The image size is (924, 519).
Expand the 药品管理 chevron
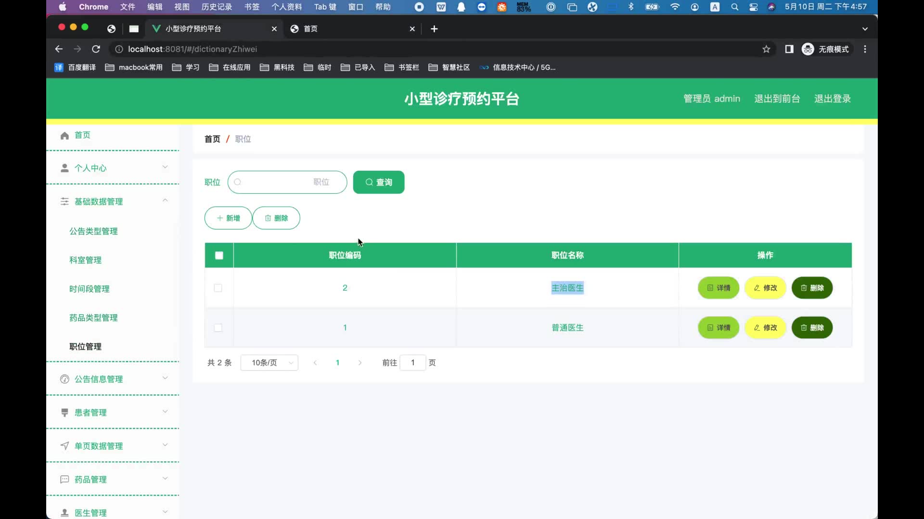click(x=165, y=479)
